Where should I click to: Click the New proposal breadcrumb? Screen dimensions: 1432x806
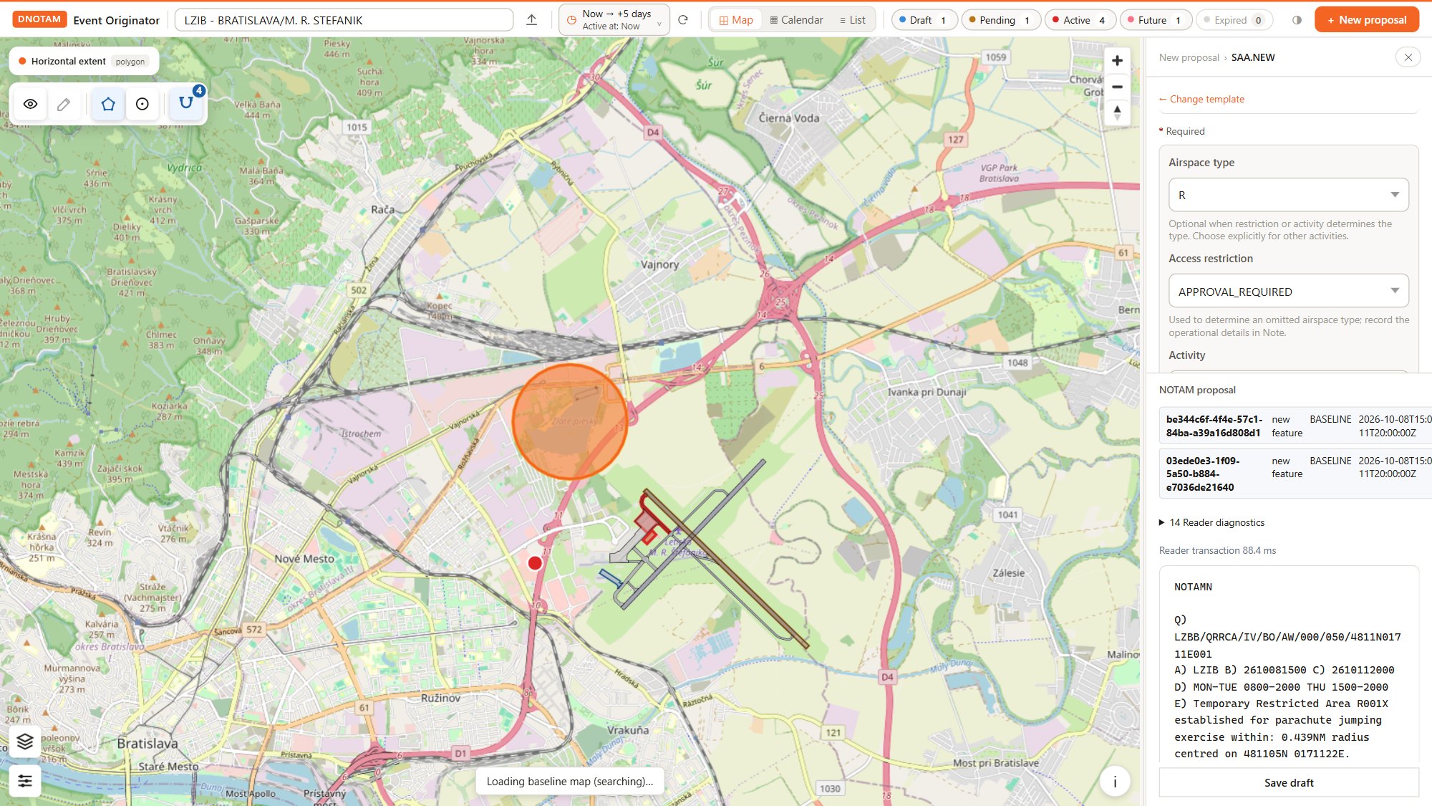coord(1189,57)
